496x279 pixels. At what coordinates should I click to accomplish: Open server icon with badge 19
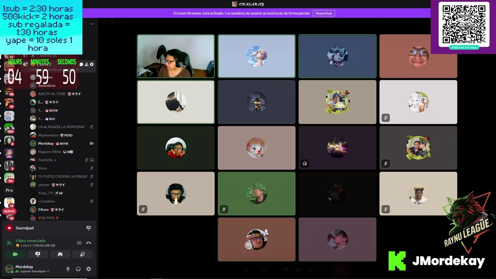pos(9,103)
